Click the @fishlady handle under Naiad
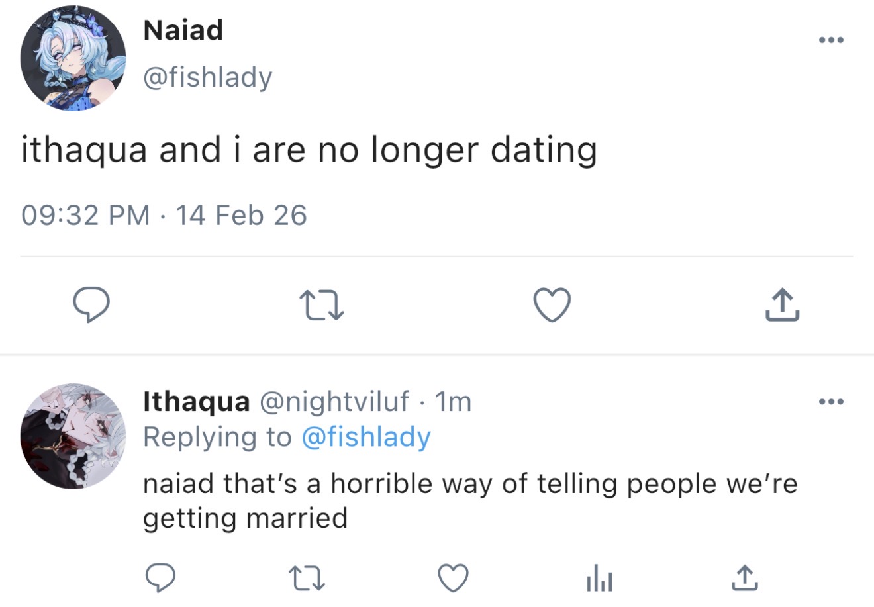This screenshot has width=874, height=607. click(x=208, y=77)
